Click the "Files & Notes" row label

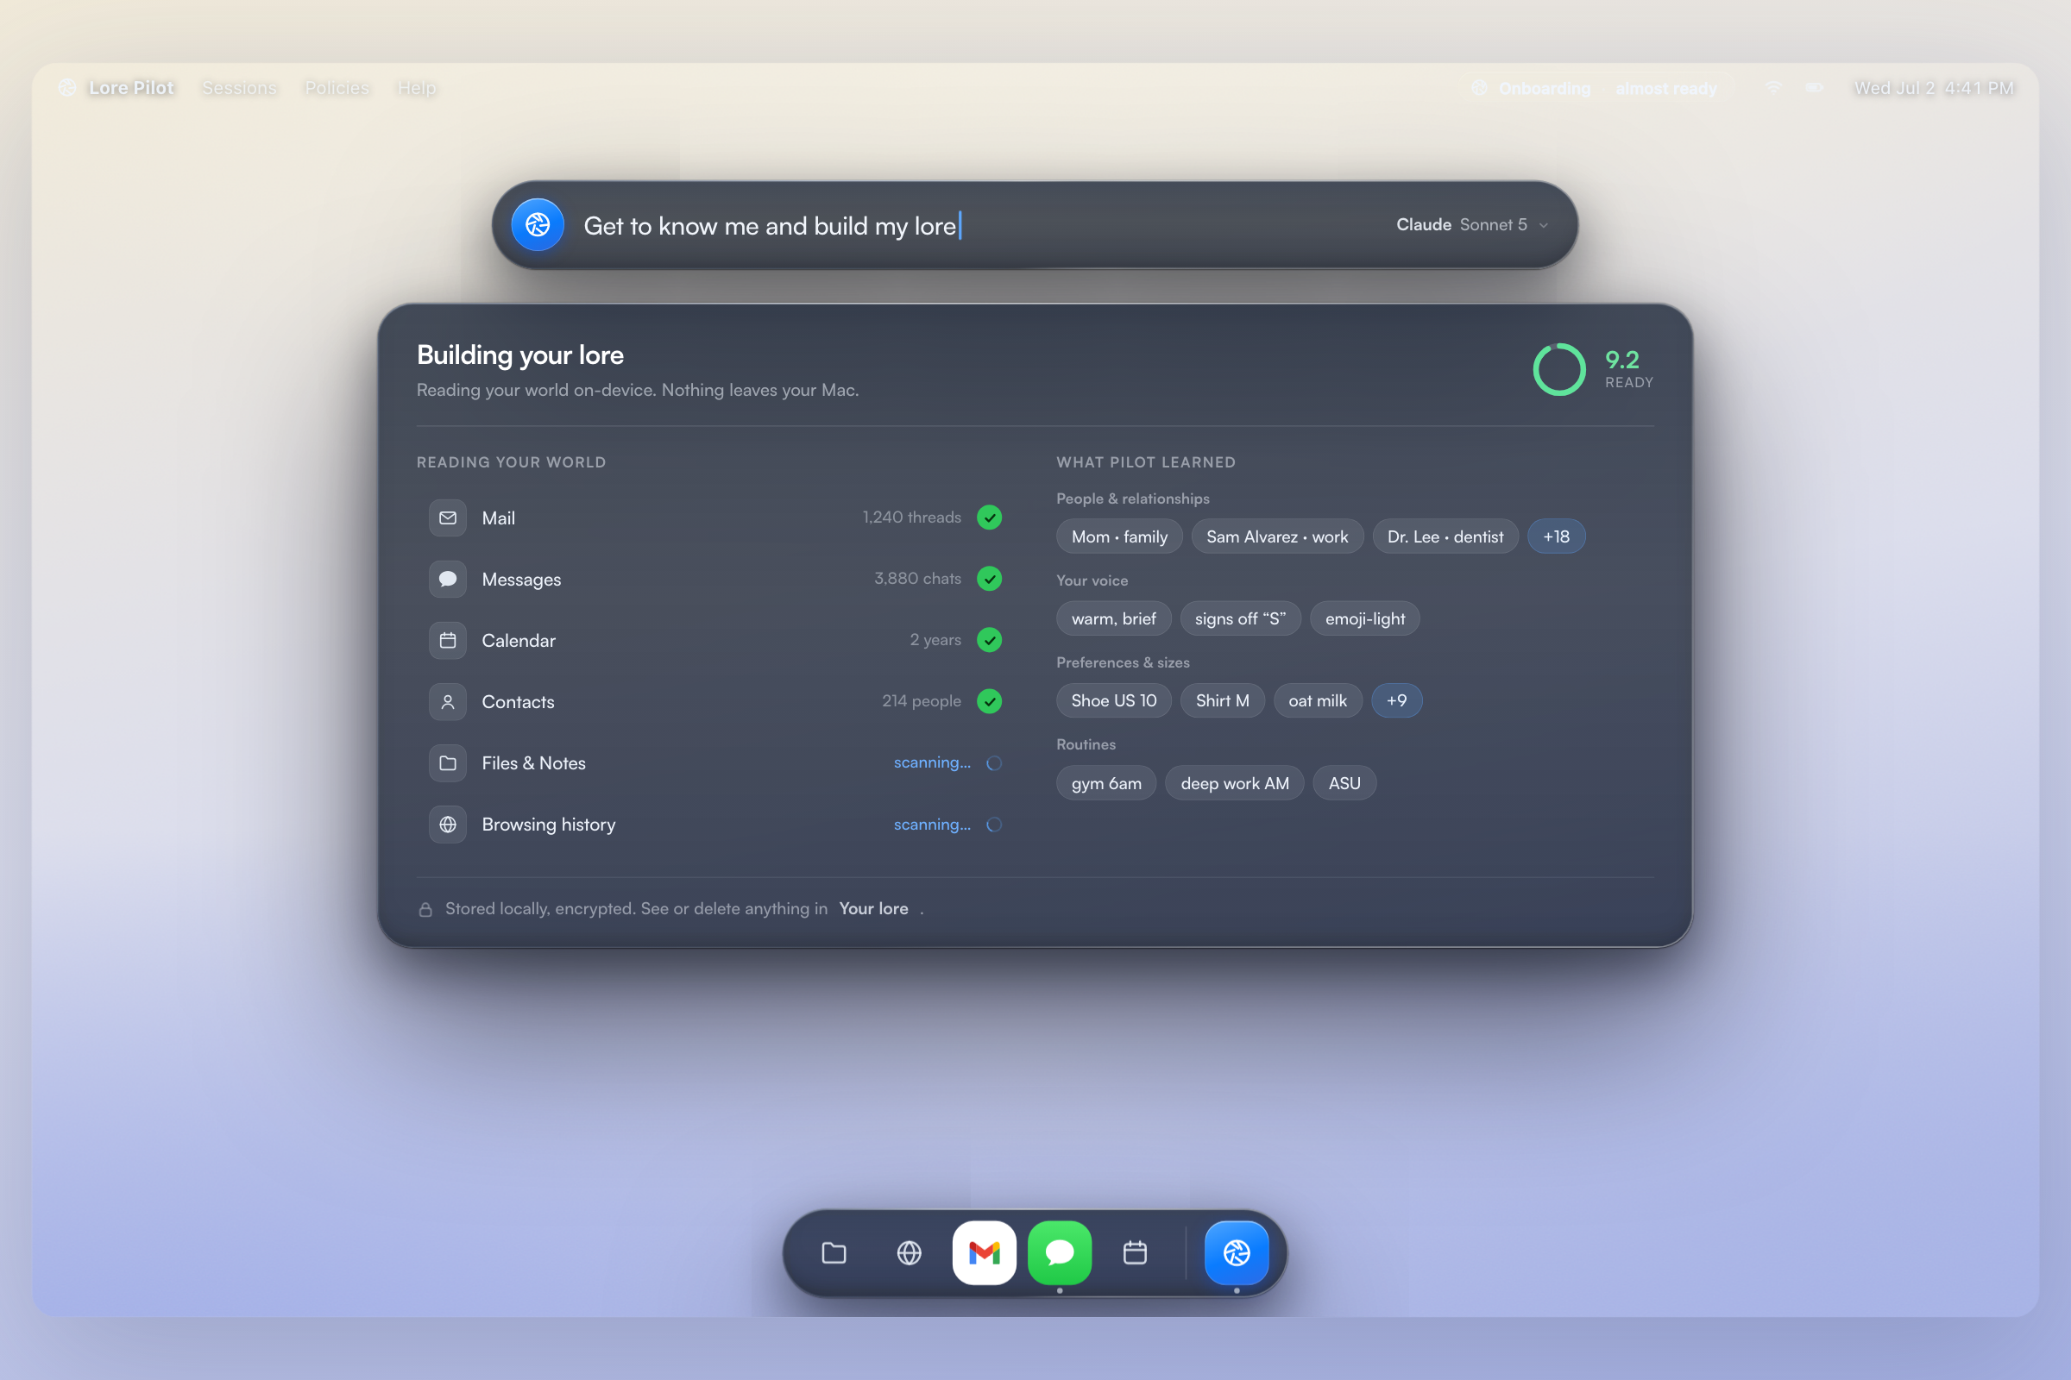[533, 763]
